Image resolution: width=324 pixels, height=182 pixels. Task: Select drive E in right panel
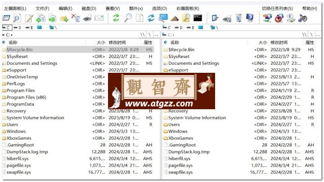tap(190, 27)
